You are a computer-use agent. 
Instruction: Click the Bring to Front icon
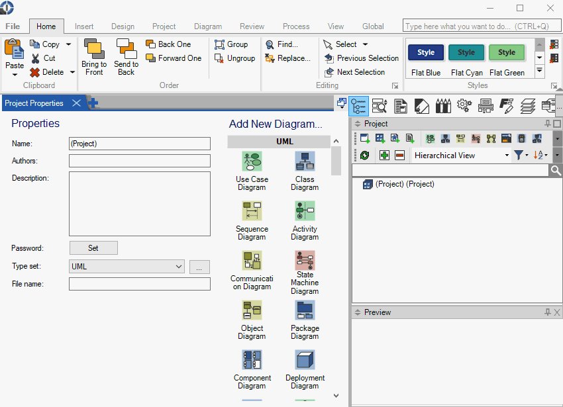coord(94,49)
